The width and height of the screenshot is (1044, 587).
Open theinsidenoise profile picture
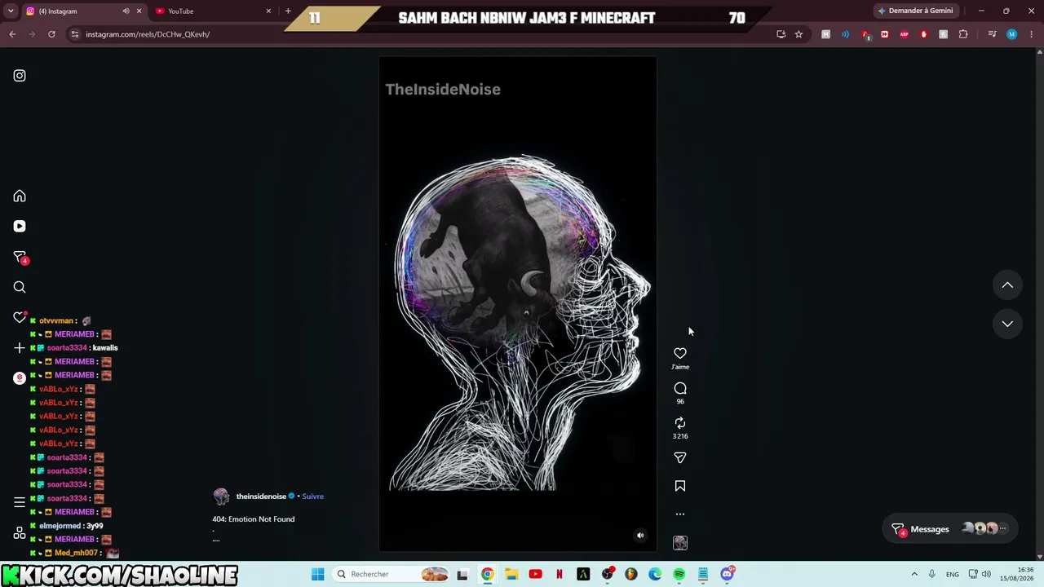(221, 497)
